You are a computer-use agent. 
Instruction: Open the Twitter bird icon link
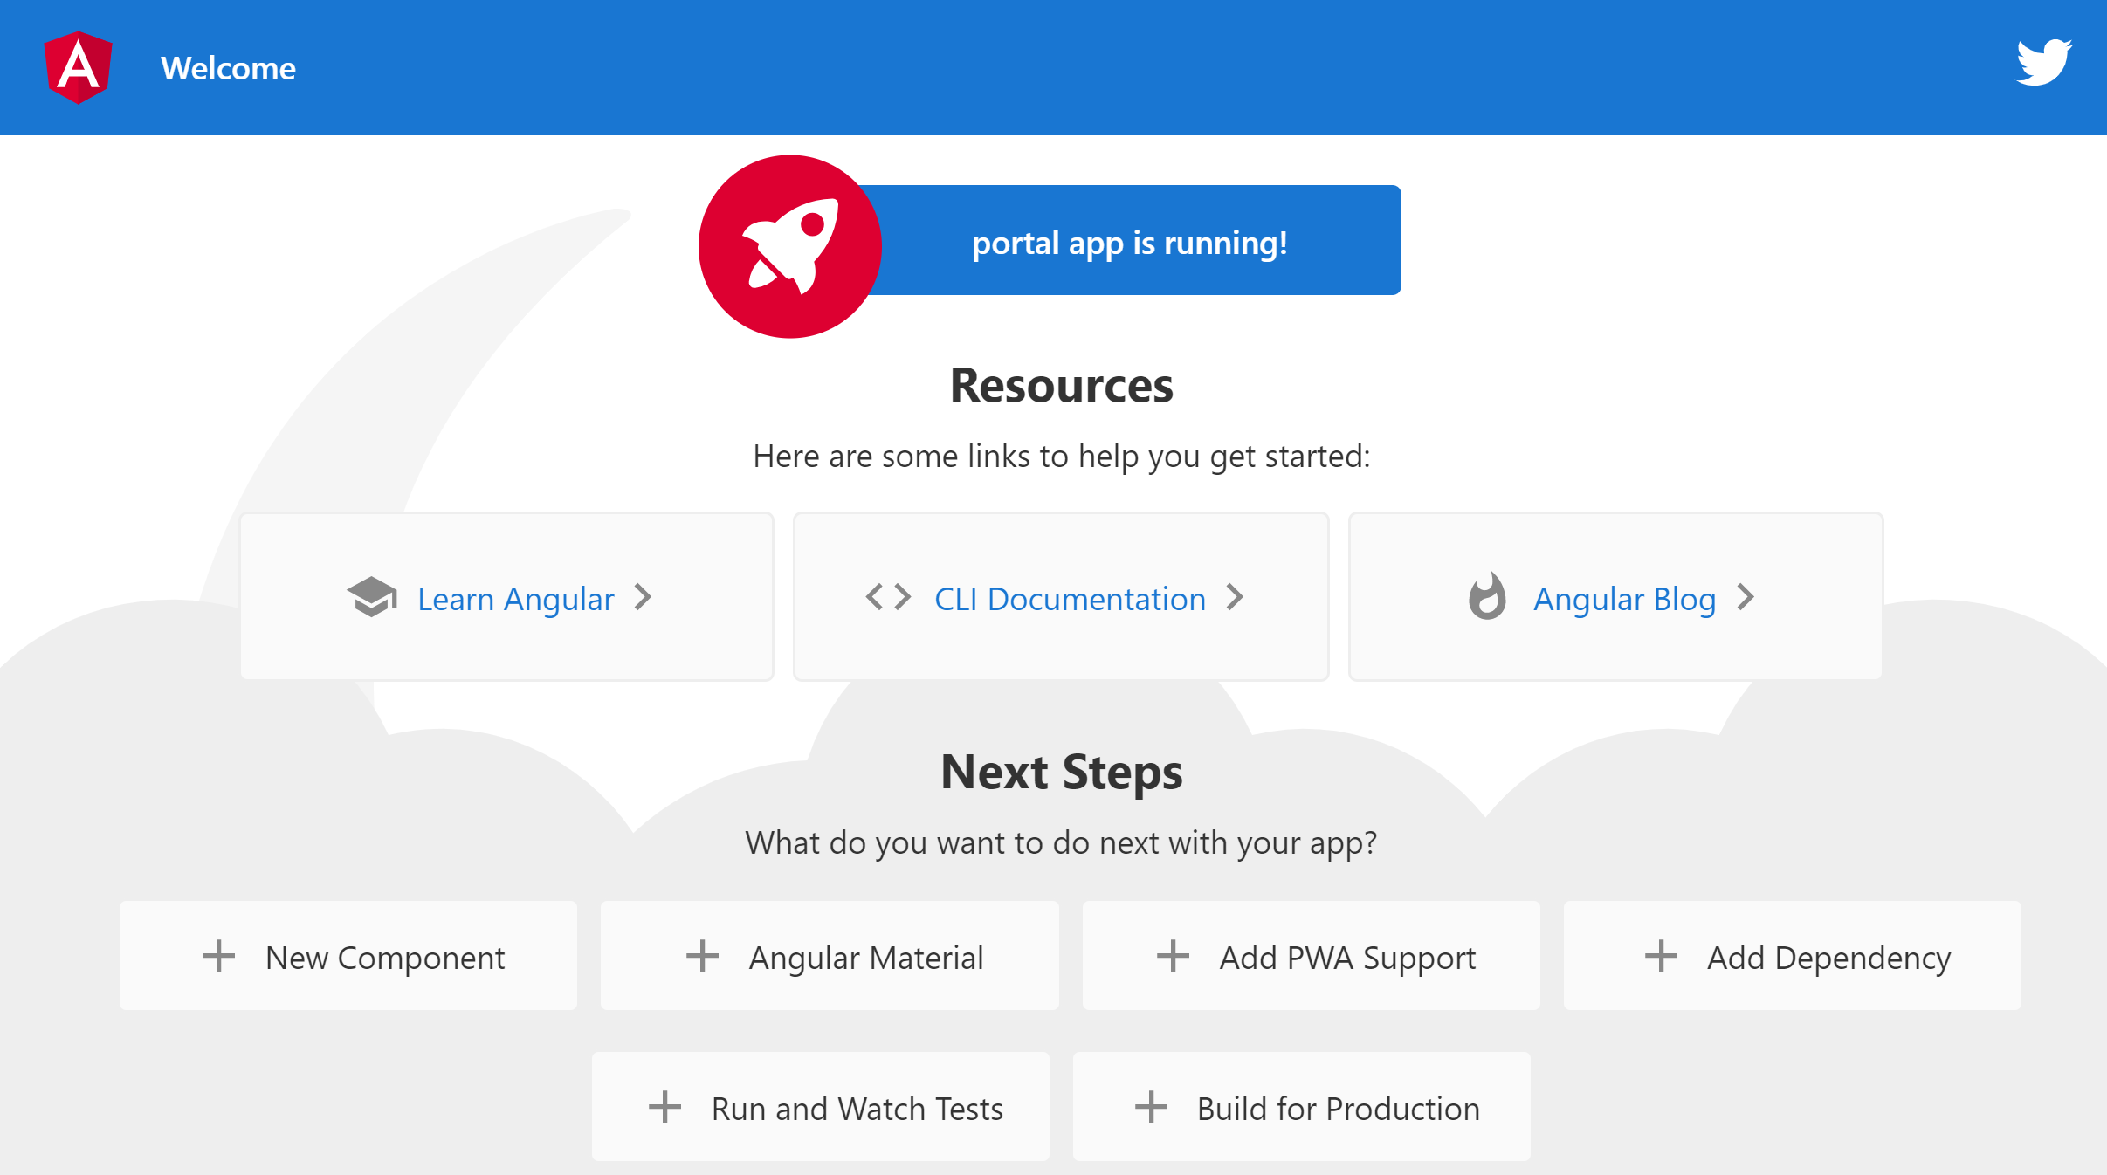pos(2043,62)
